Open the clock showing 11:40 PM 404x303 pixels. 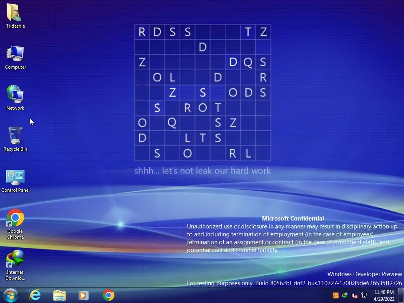click(384, 296)
